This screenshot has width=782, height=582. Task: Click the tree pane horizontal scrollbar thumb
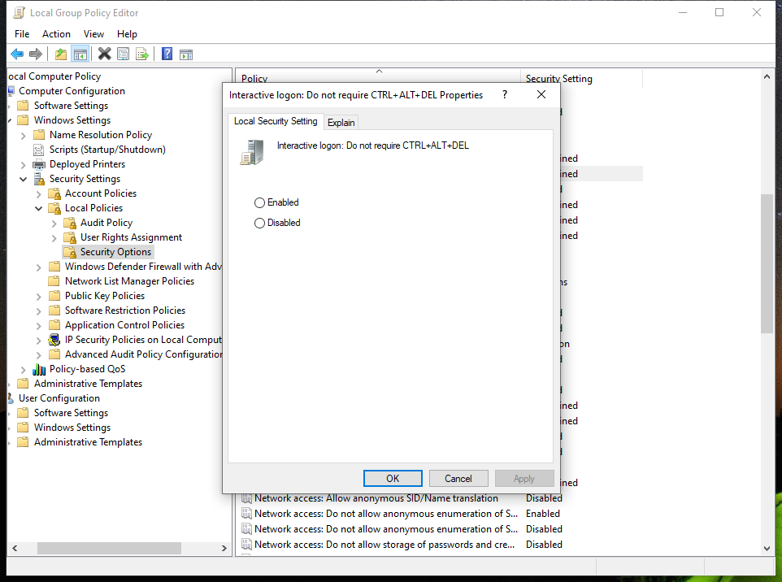[109, 548]
